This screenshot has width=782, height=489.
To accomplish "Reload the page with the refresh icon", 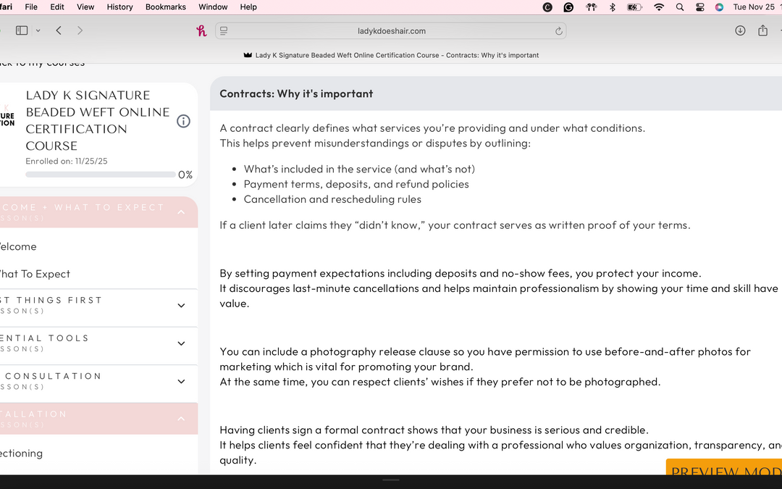I will [558, 31].
